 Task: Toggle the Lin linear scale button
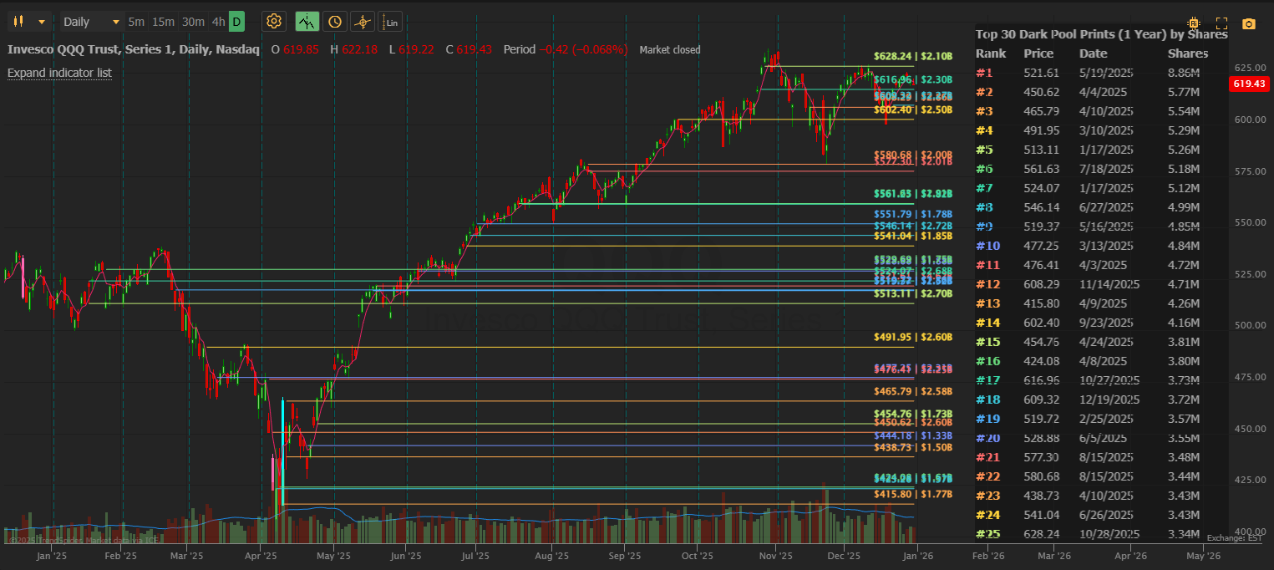[390, 22]
